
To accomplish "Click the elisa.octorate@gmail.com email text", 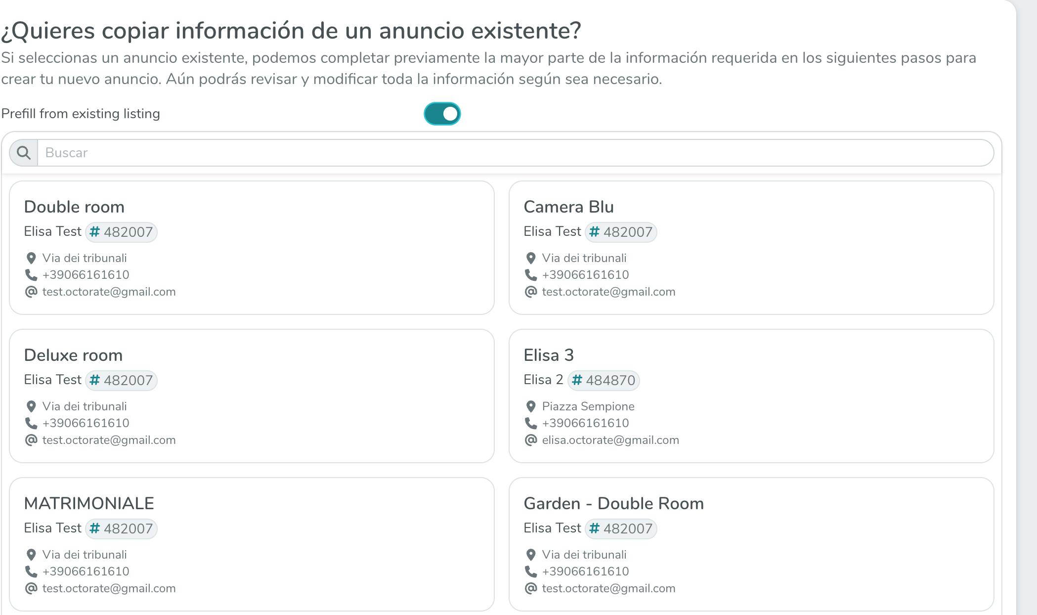I will click(x=610, y=440).
